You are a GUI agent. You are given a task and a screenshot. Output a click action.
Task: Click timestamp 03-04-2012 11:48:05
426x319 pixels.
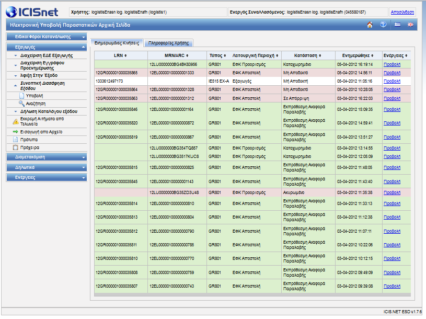[x=354, y=167]
